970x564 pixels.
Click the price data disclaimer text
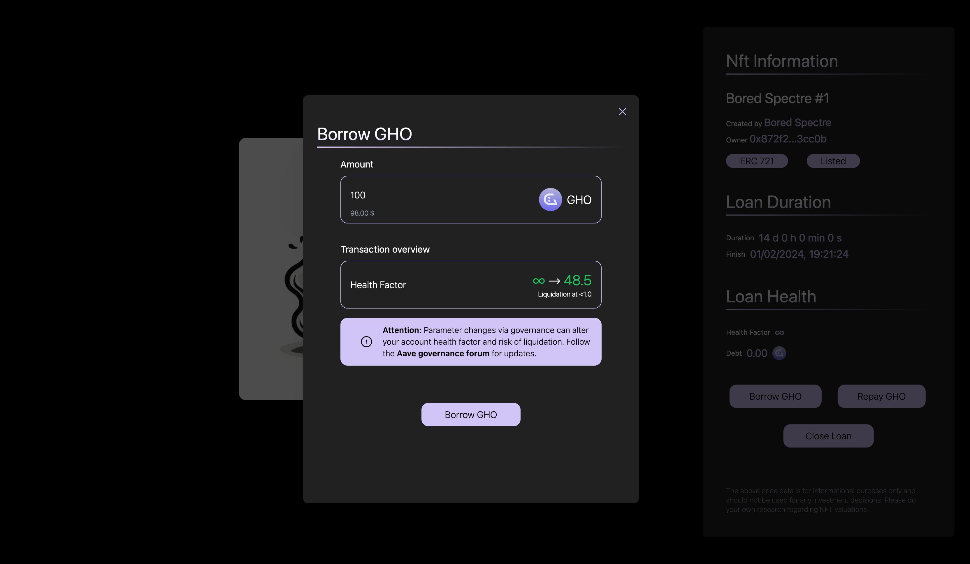click(820, 500)
